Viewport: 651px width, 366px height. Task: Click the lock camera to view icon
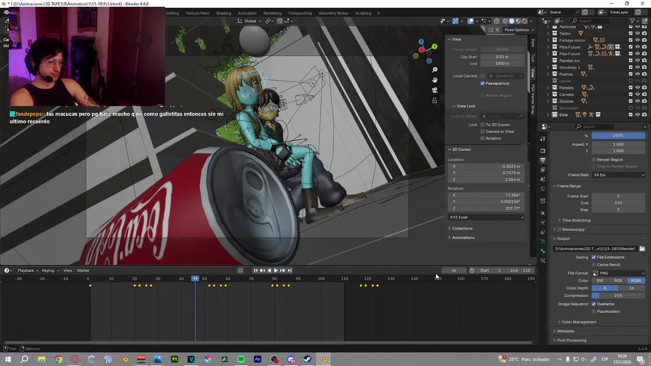435,101
